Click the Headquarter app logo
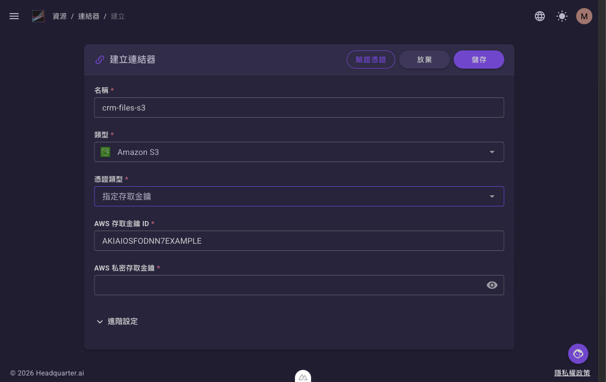The width and height of the screenshot is (606, 382). 38,16
